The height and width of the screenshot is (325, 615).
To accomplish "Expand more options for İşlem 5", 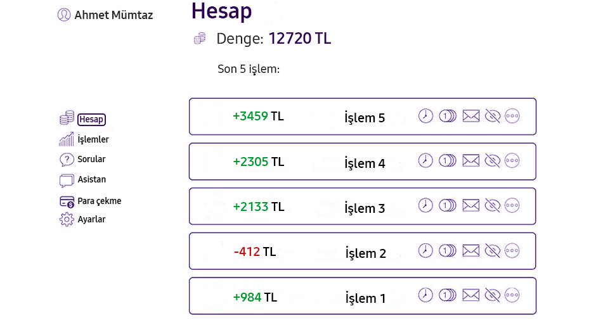I will pyautogui.click(x=512, y=116).
